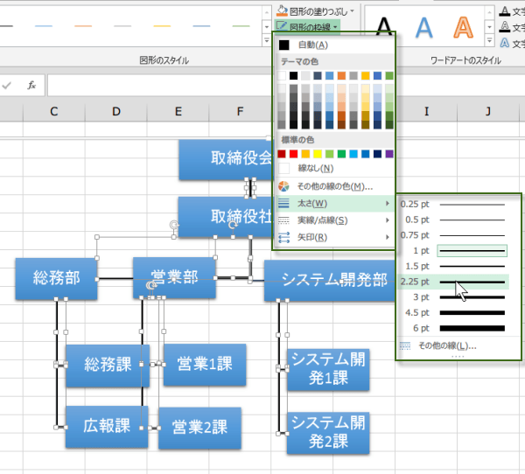Pick the orange theme color swatch
Viewport: 525px width, 474px height.
coord(341,76)
